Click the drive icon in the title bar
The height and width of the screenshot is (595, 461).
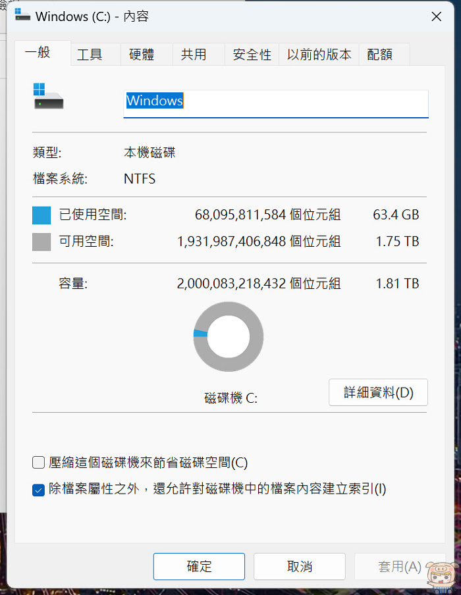22,14
